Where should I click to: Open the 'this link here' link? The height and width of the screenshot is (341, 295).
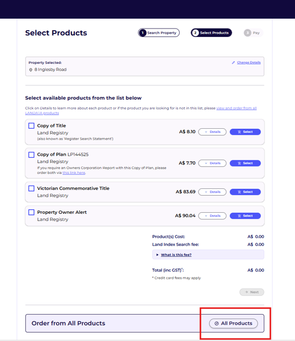(74, 173)
